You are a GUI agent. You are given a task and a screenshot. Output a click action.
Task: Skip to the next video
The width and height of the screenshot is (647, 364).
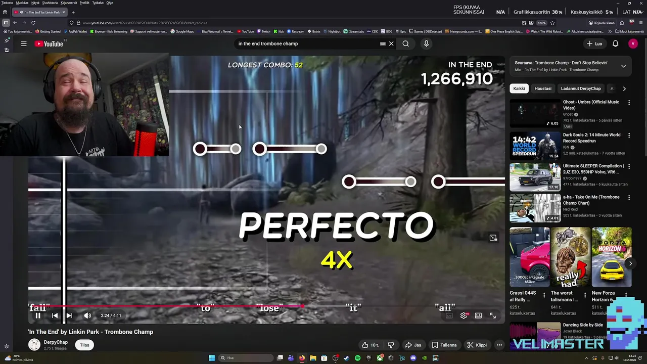[69, 315]
